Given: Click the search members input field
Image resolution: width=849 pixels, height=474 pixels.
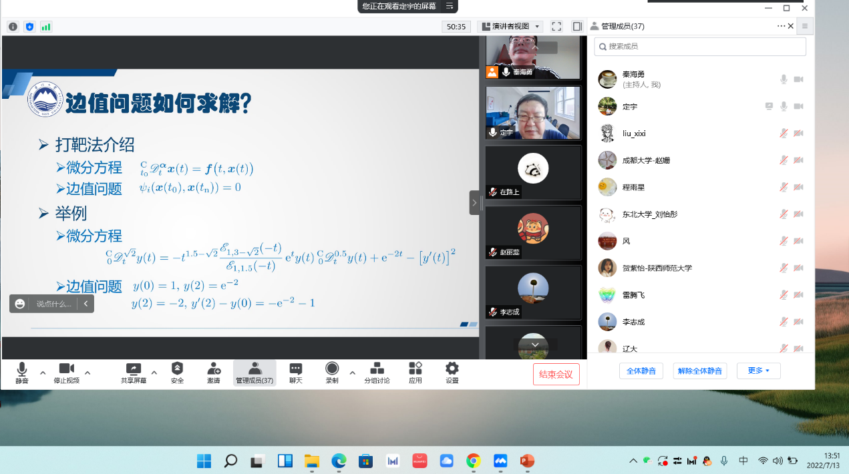Looking at the screenshot, I should coord(700,47).
